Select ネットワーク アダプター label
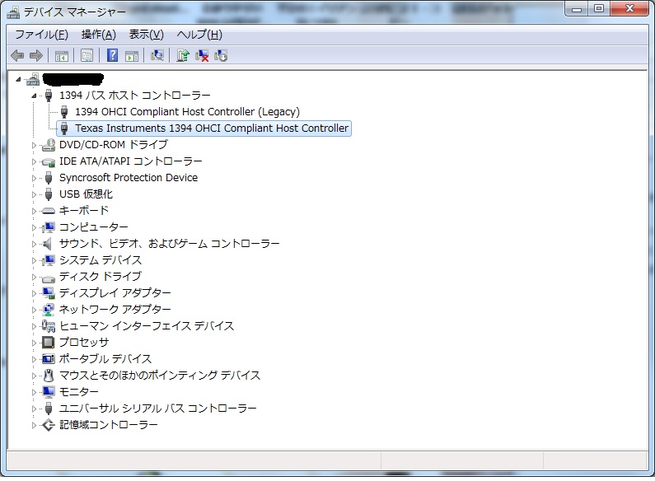 [x=115, y=310]
